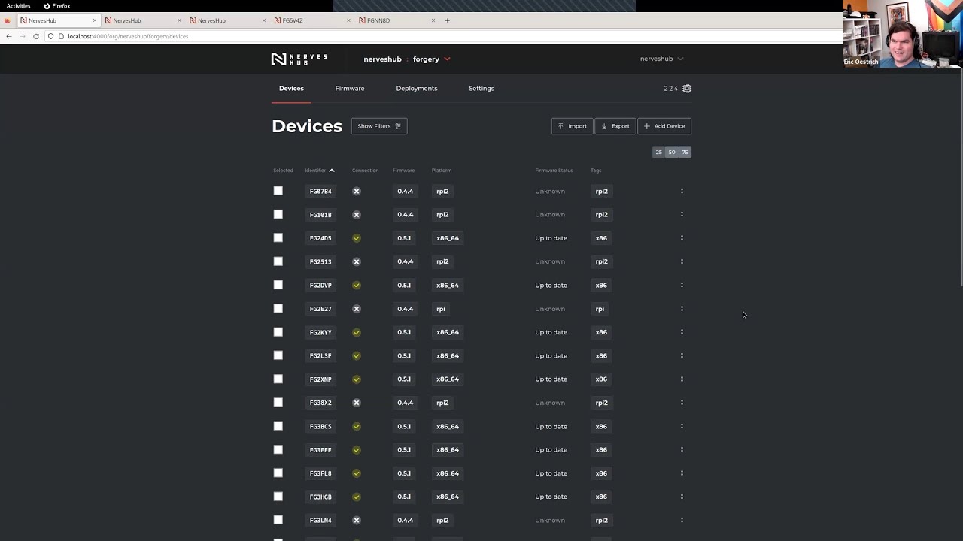Image resolution: width=963 pixels, height=541 pixels.
Task: Click the rpi tag for device FG2E27
Action: (x=600, y=309)
